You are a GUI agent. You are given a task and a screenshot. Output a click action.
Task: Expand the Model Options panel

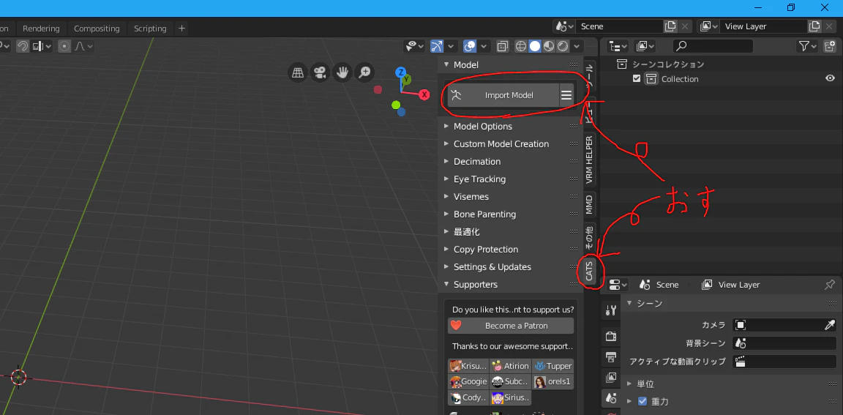click(482, 127)
